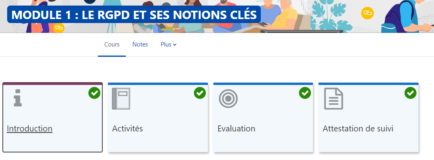Toggle the green completion check on Activités
434x160 pixels.
pos(200,93)
